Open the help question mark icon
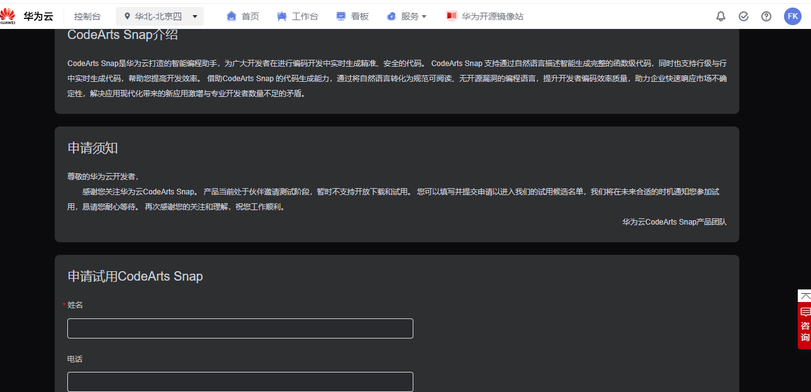Image resolution: width=811 pixels, height=392 pixels. point(766,16)
